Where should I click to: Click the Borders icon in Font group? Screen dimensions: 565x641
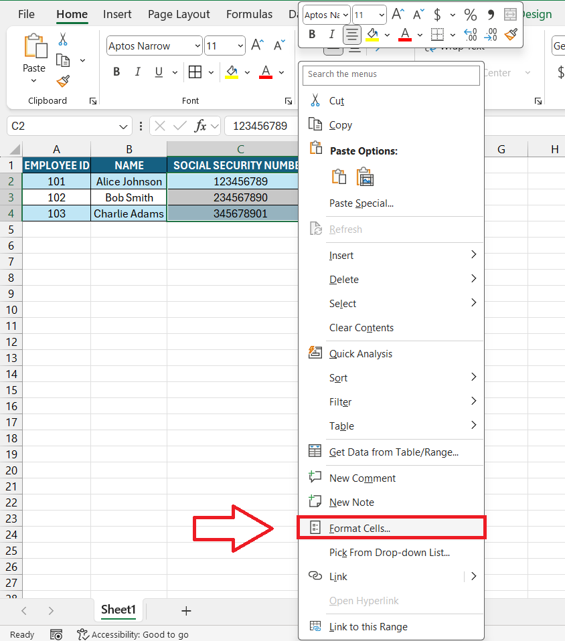pyautogui.click(x=195, y=72)
